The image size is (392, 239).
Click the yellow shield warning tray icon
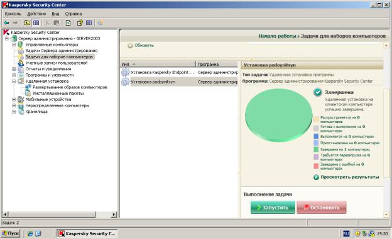tap(357, 233)
